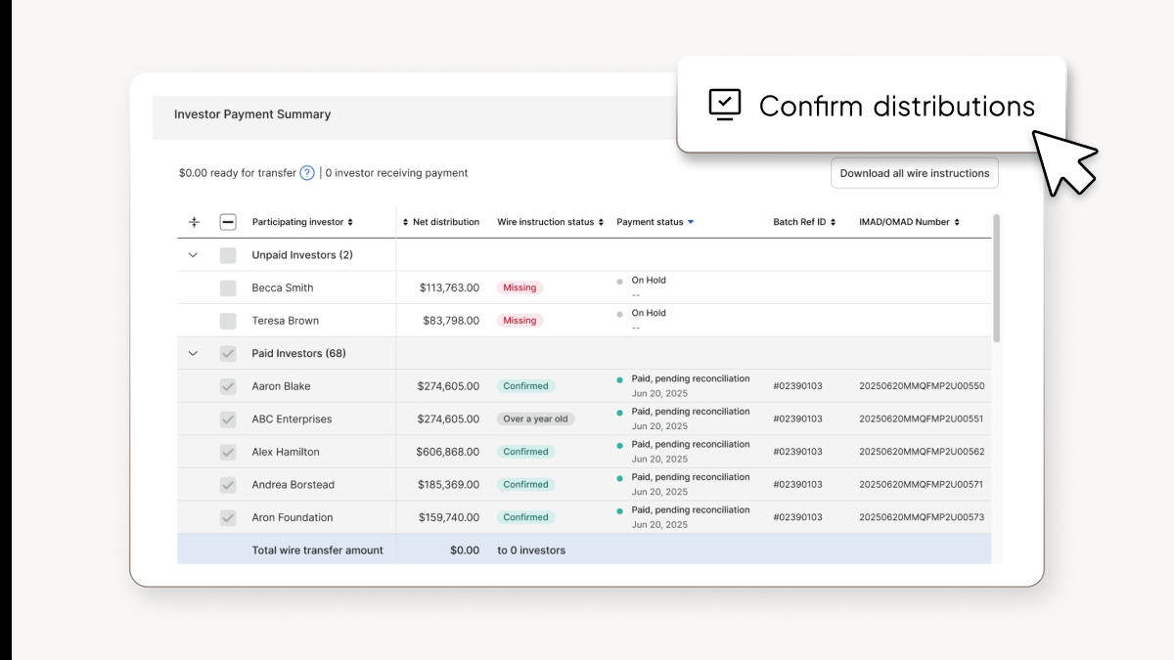Uncheck Aaron Blake's row checkbox
The width and height of the screenshot is (1174, 660).
tap(228, 385)
